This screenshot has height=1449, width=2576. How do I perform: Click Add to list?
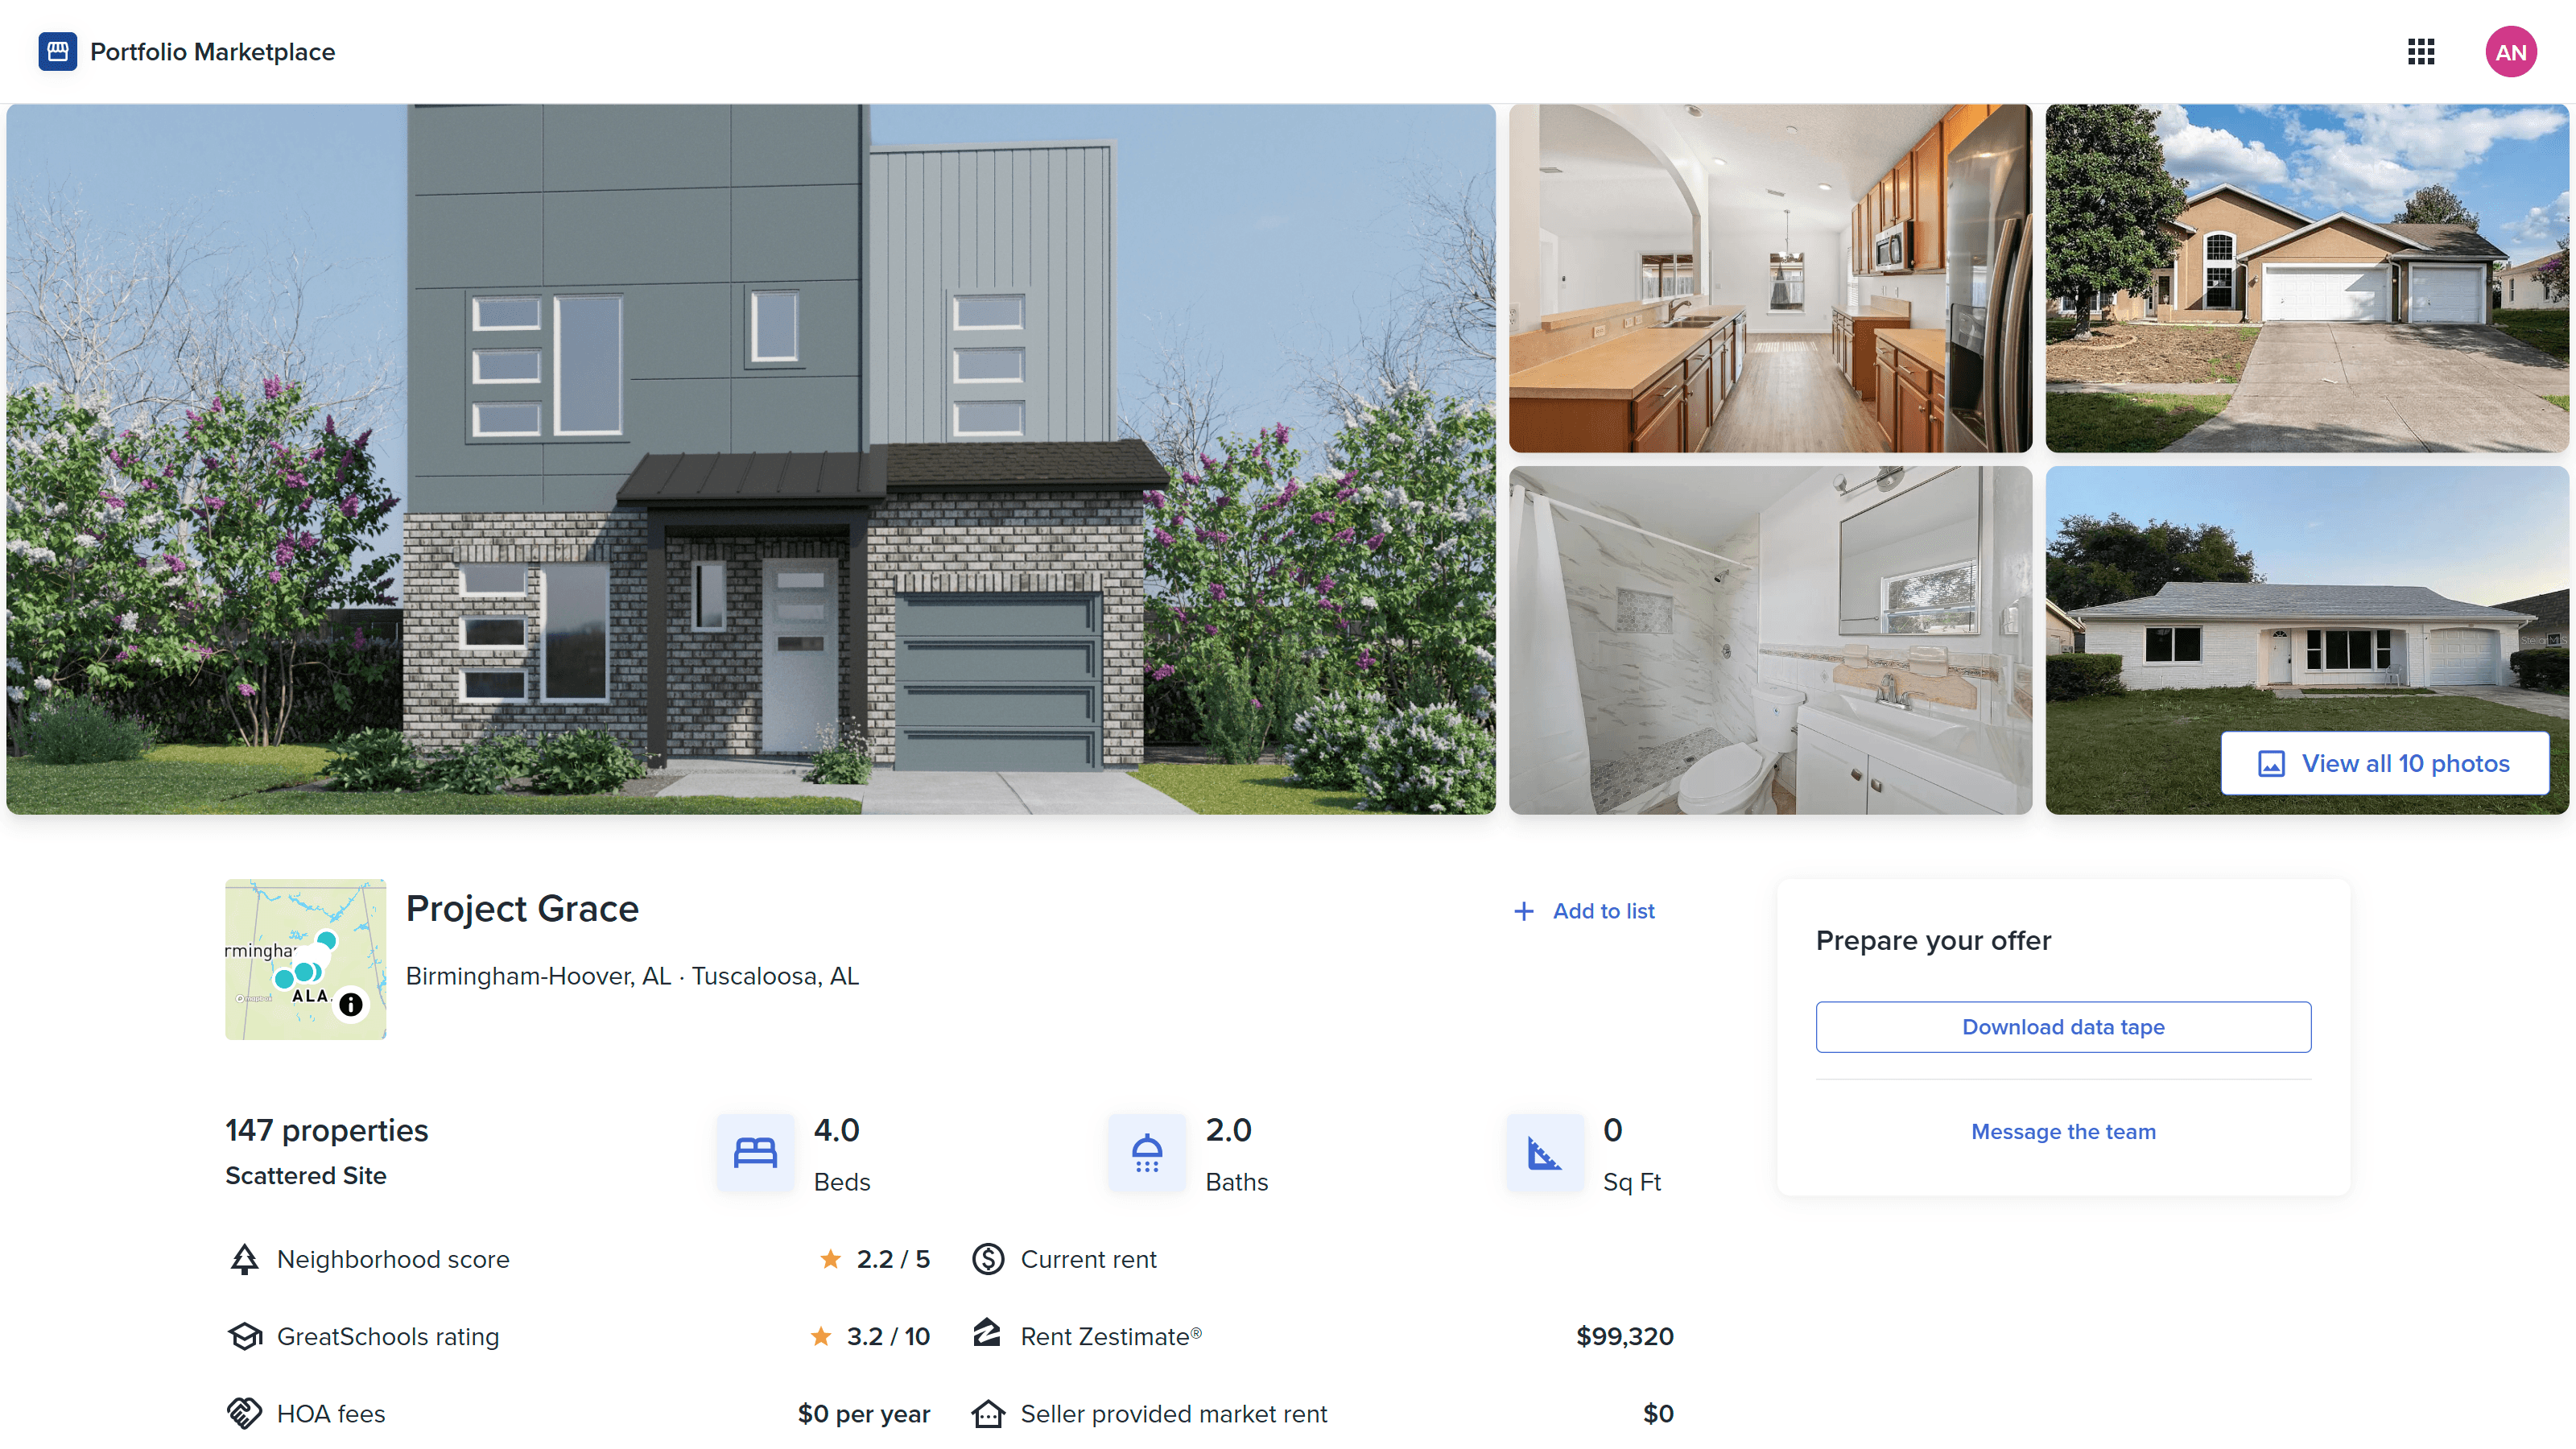[1584, 911]
